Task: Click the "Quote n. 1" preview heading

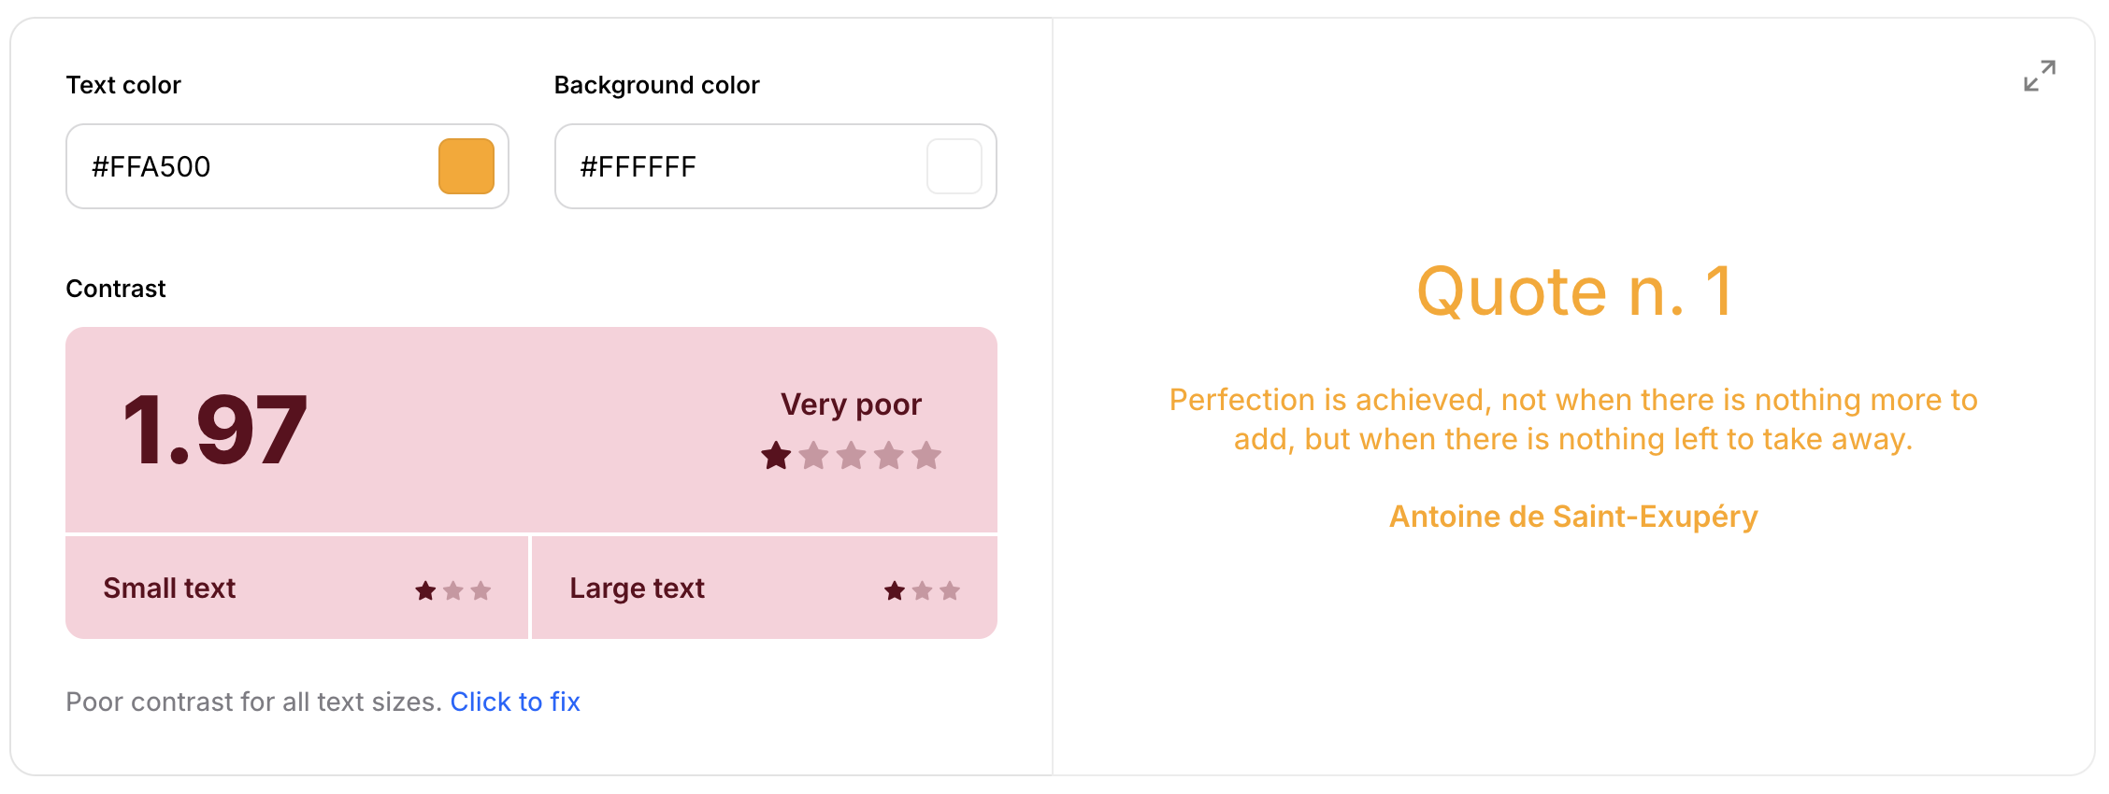Action: point(1574,291)
